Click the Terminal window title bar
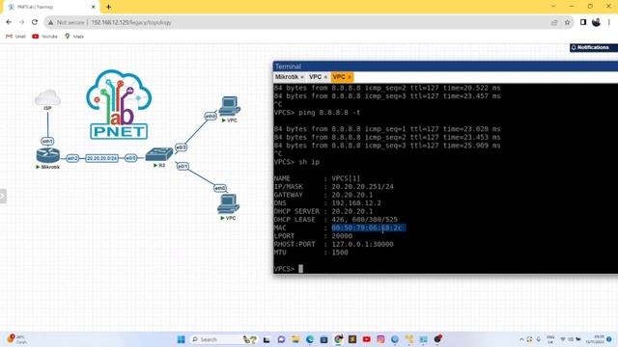 coord(445,67)
